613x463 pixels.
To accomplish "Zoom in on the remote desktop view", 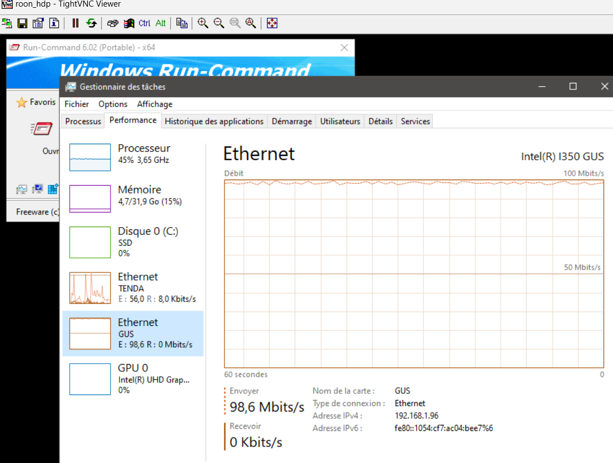I will tap(203, 23).
